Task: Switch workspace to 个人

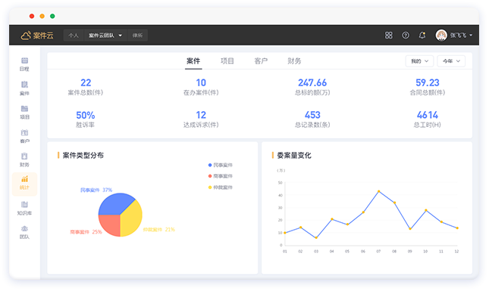Action: 74,36
